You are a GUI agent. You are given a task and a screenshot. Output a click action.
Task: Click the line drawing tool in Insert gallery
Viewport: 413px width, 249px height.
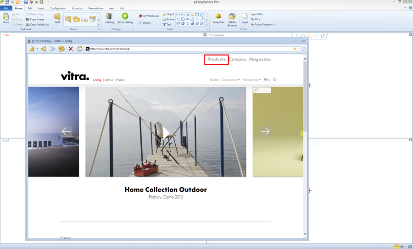[x=178, y=19]
